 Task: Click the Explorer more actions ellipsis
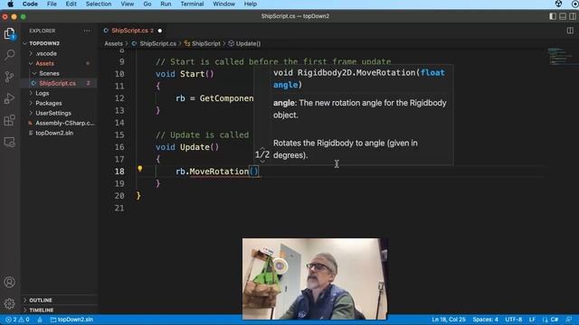pyautogui.click(x=87, y=31)
